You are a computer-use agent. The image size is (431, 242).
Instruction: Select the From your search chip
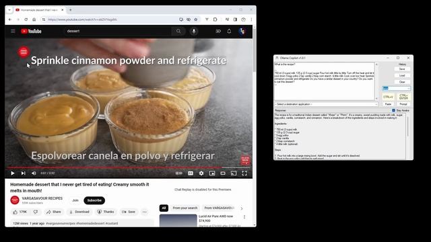coord(185,208)
